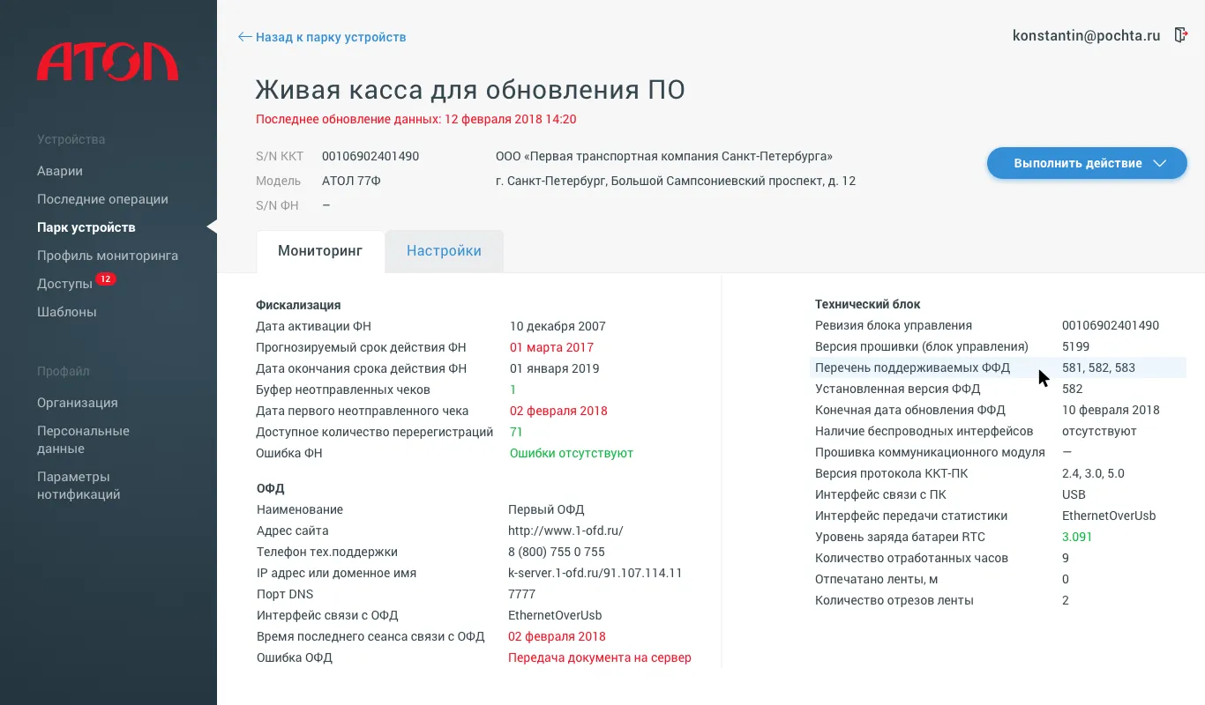Click the OFD site address http://www.1-ofd.ru/
Screen dimensions: 1205x705
tap(565, 531)
